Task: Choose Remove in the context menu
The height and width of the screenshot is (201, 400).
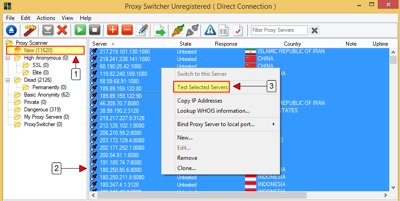Action: pos(187,158)
